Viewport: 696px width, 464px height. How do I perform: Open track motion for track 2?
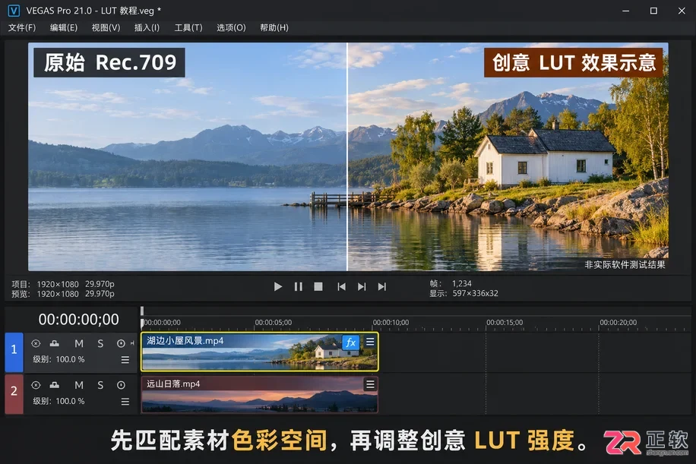pyautogui.click(x=55, y=385)
